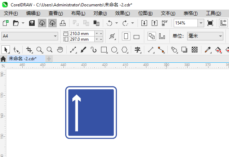Select the Zoom magnifier tool
Screen dimensions: 229x157
39,50
